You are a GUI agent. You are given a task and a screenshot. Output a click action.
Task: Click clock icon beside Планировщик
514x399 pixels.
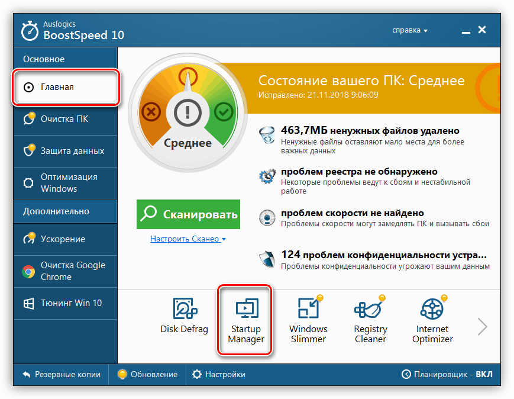pyautogui.click(x=406, y=374)
